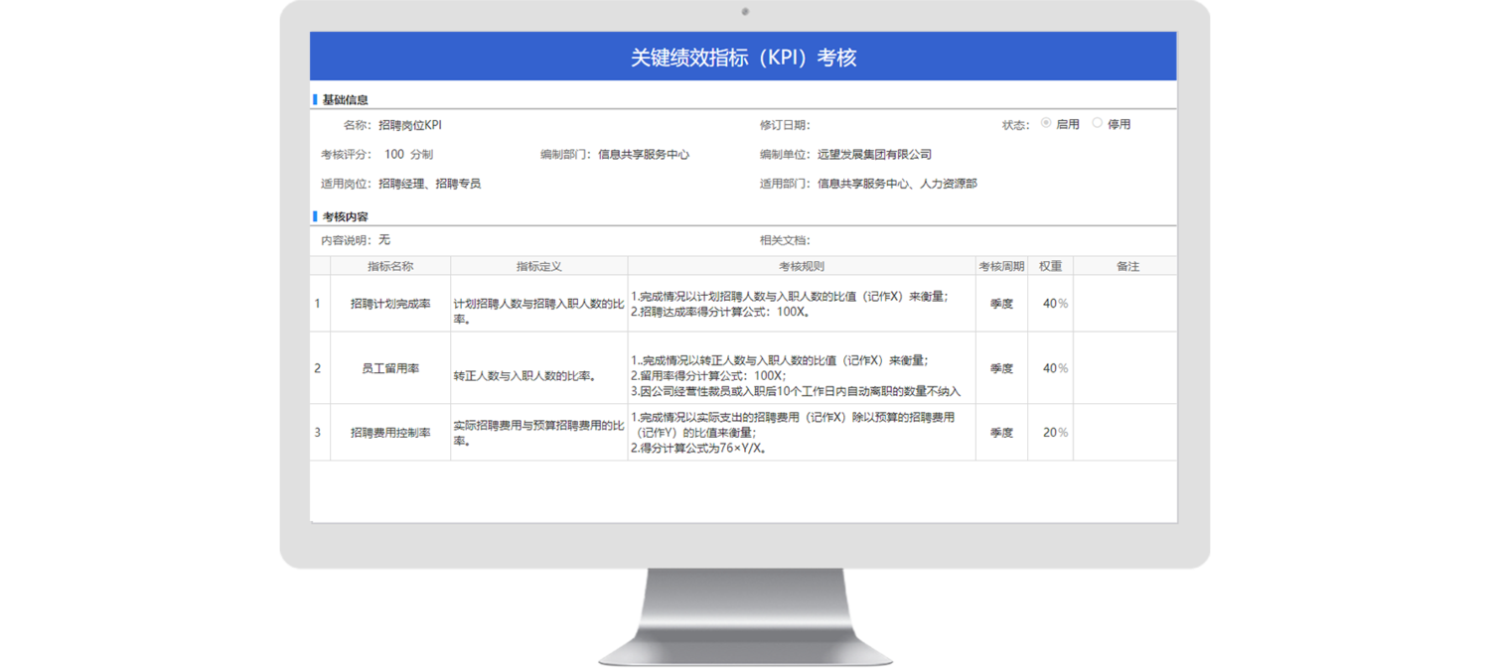Open the 编制部门 field 信息共享服务中心
The image size is (1490, 668).
tap(643, 155)
